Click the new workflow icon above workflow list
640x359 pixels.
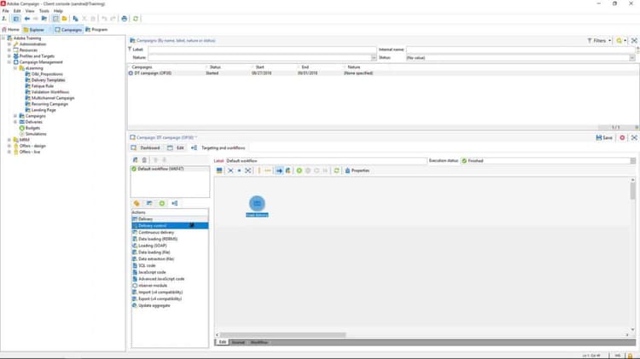136,160
